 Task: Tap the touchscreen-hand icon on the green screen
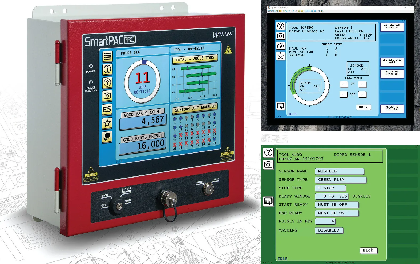click(x=268, y=201)
